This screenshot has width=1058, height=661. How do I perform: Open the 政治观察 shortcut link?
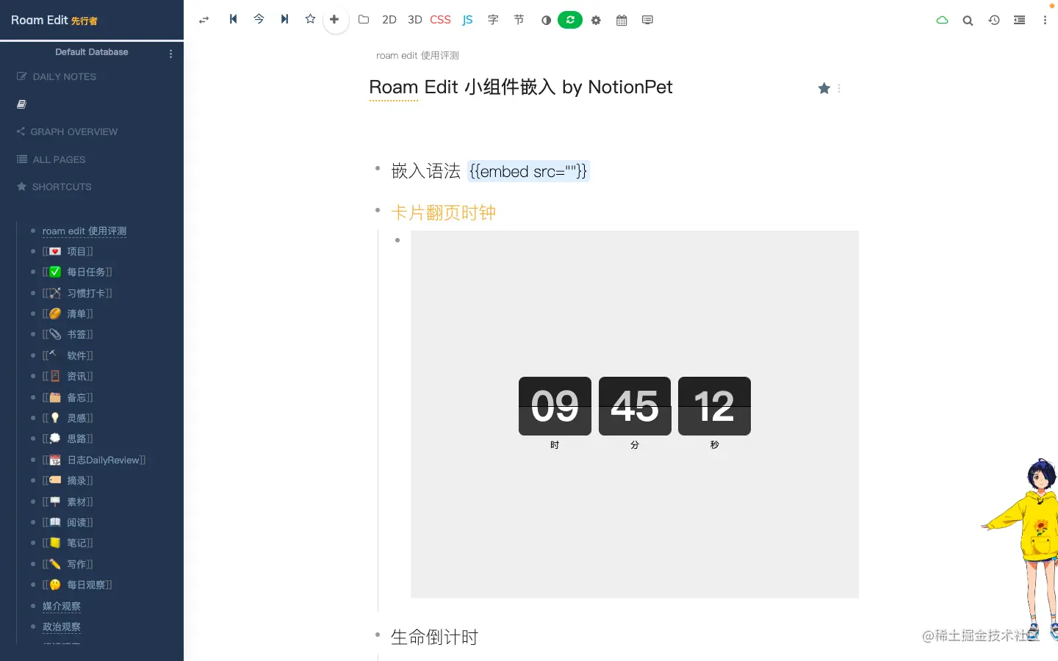coord(62,626)
